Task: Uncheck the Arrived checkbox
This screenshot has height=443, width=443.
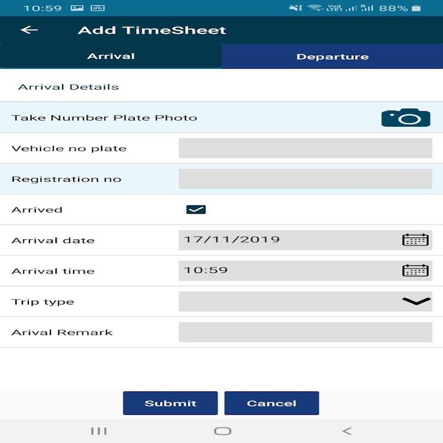Action: tap(196, 209)
